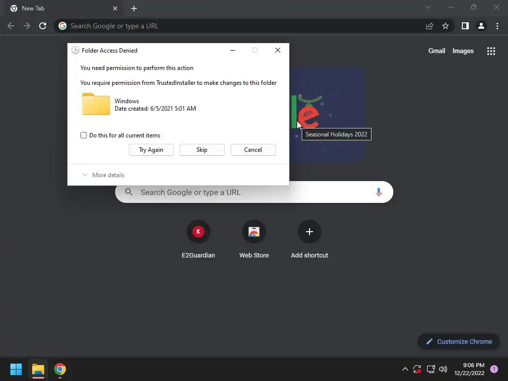
Task: Click the sync status tray icon
Action: pos(417,369)
